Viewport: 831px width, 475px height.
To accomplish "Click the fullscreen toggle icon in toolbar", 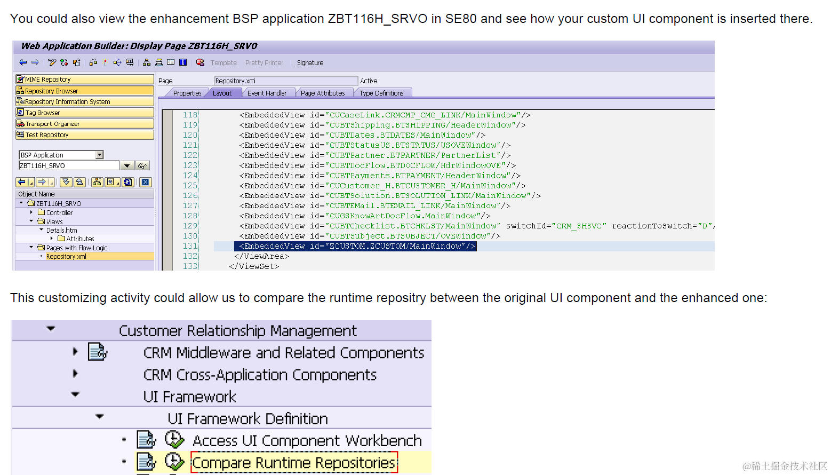I will pos(171,62).
